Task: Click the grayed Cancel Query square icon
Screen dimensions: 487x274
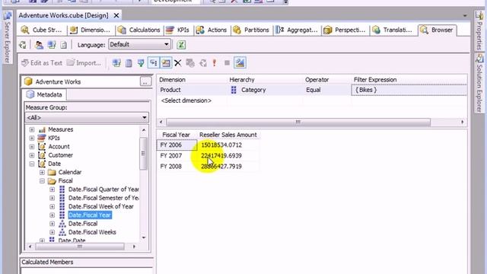Action: click(x=227, y=63)
